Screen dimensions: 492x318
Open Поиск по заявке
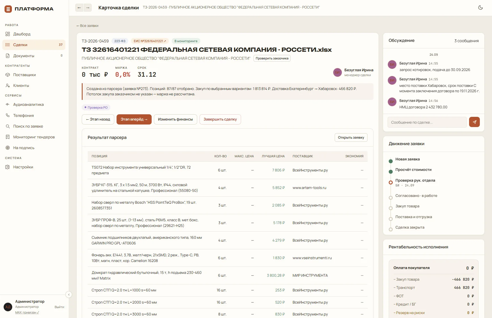pyautogui.click(x=34, y=126)
